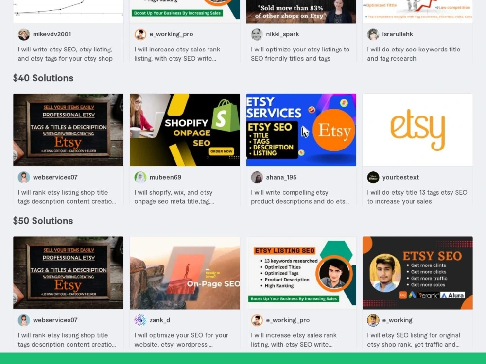
Task: Open 'I will etsy SEO listing for original' gig
Action: pyautogui.click(x=414, y=340)
